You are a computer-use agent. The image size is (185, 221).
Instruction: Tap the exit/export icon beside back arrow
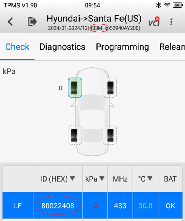pyautogui.click(x=32, y=22)
